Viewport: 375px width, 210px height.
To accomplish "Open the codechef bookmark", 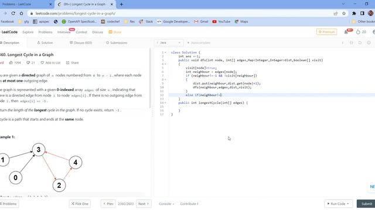I will pyautogui.click(x=110, y=22).
